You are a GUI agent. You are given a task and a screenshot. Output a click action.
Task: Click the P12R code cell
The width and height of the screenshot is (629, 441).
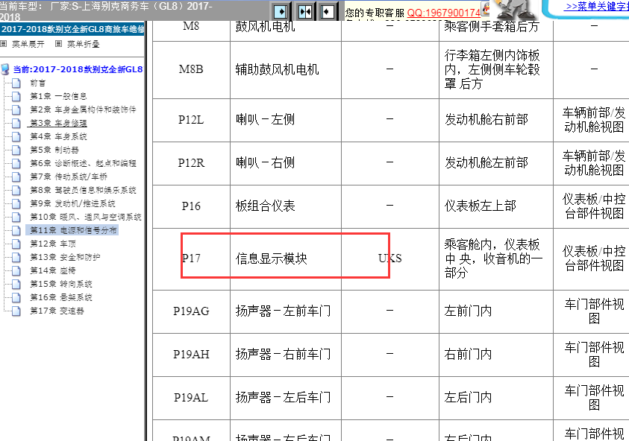pyautogui.click(x=191, y=163)
